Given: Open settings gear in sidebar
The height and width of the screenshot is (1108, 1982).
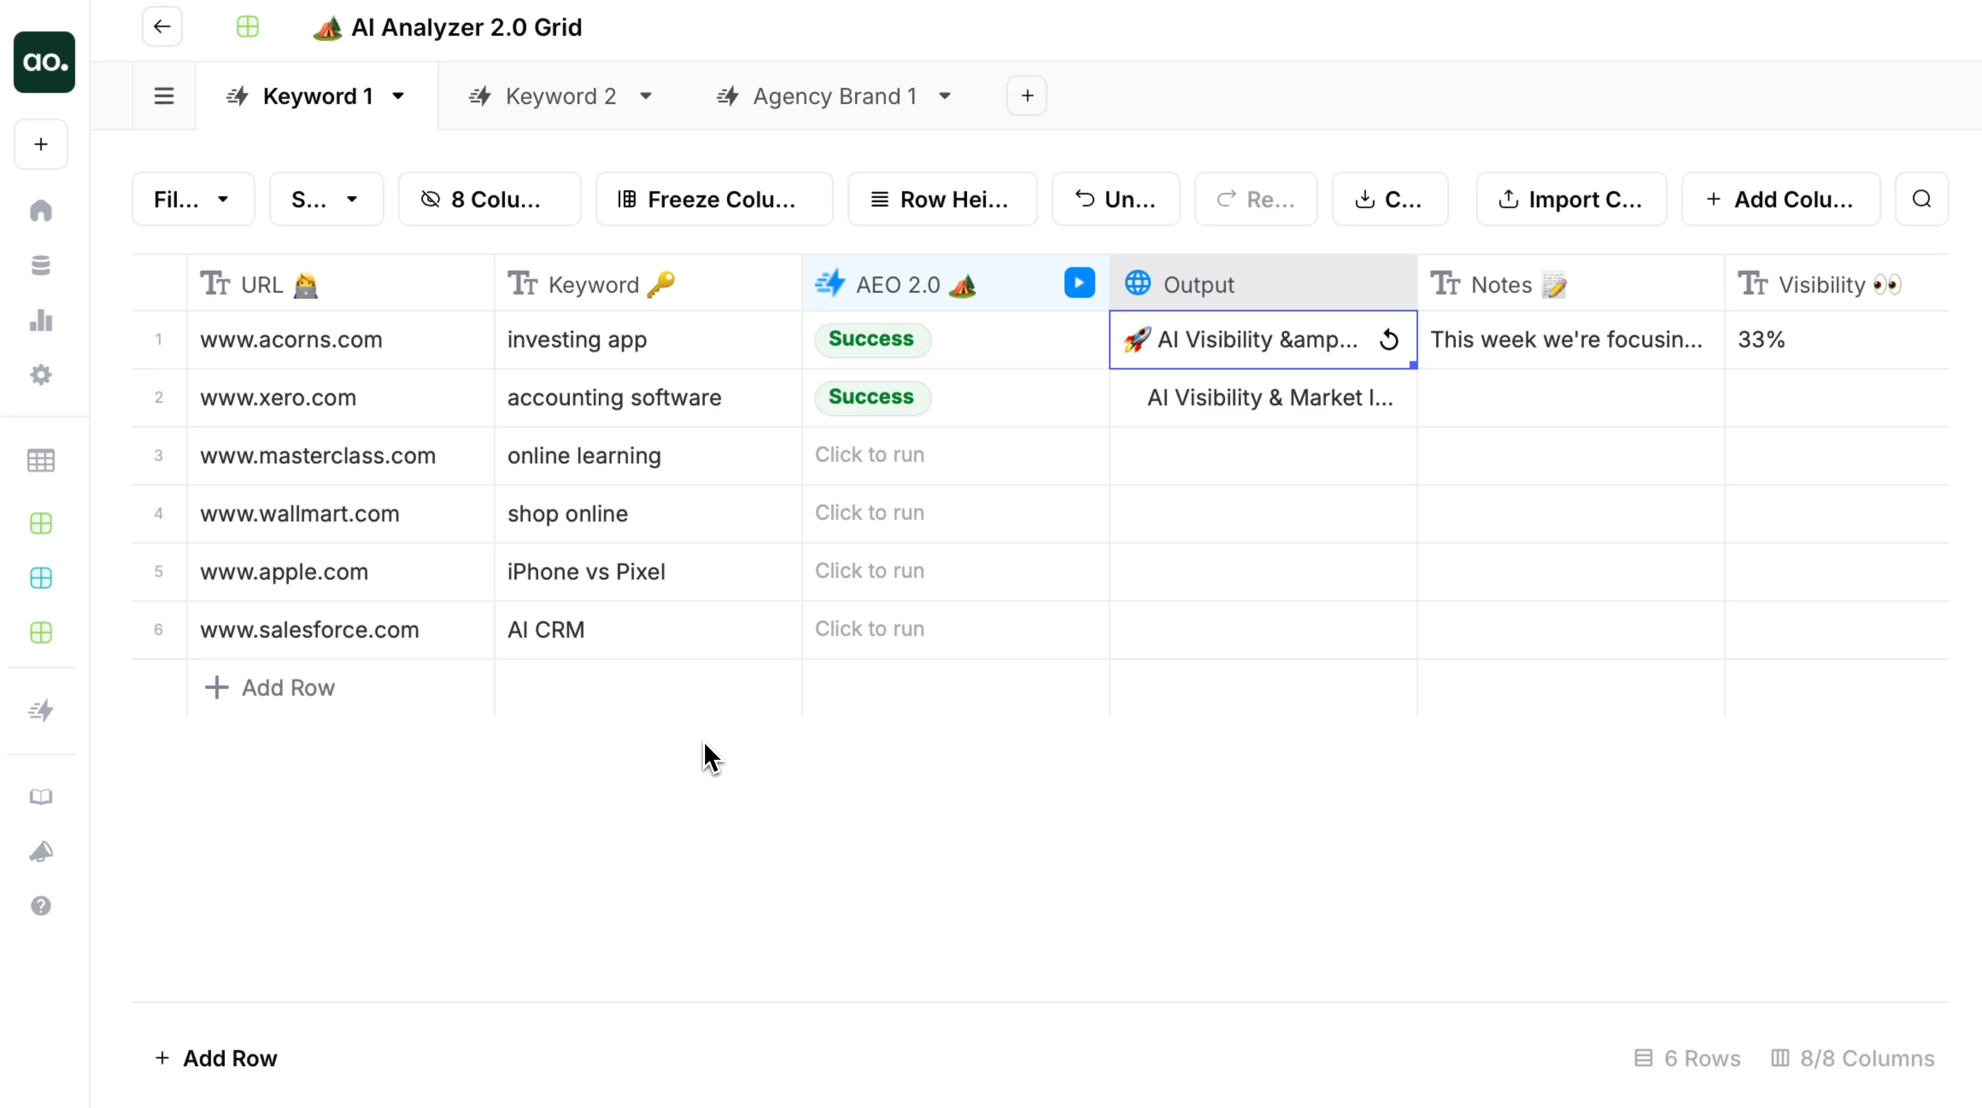Looking at the screenshot, I should (41, 375).
